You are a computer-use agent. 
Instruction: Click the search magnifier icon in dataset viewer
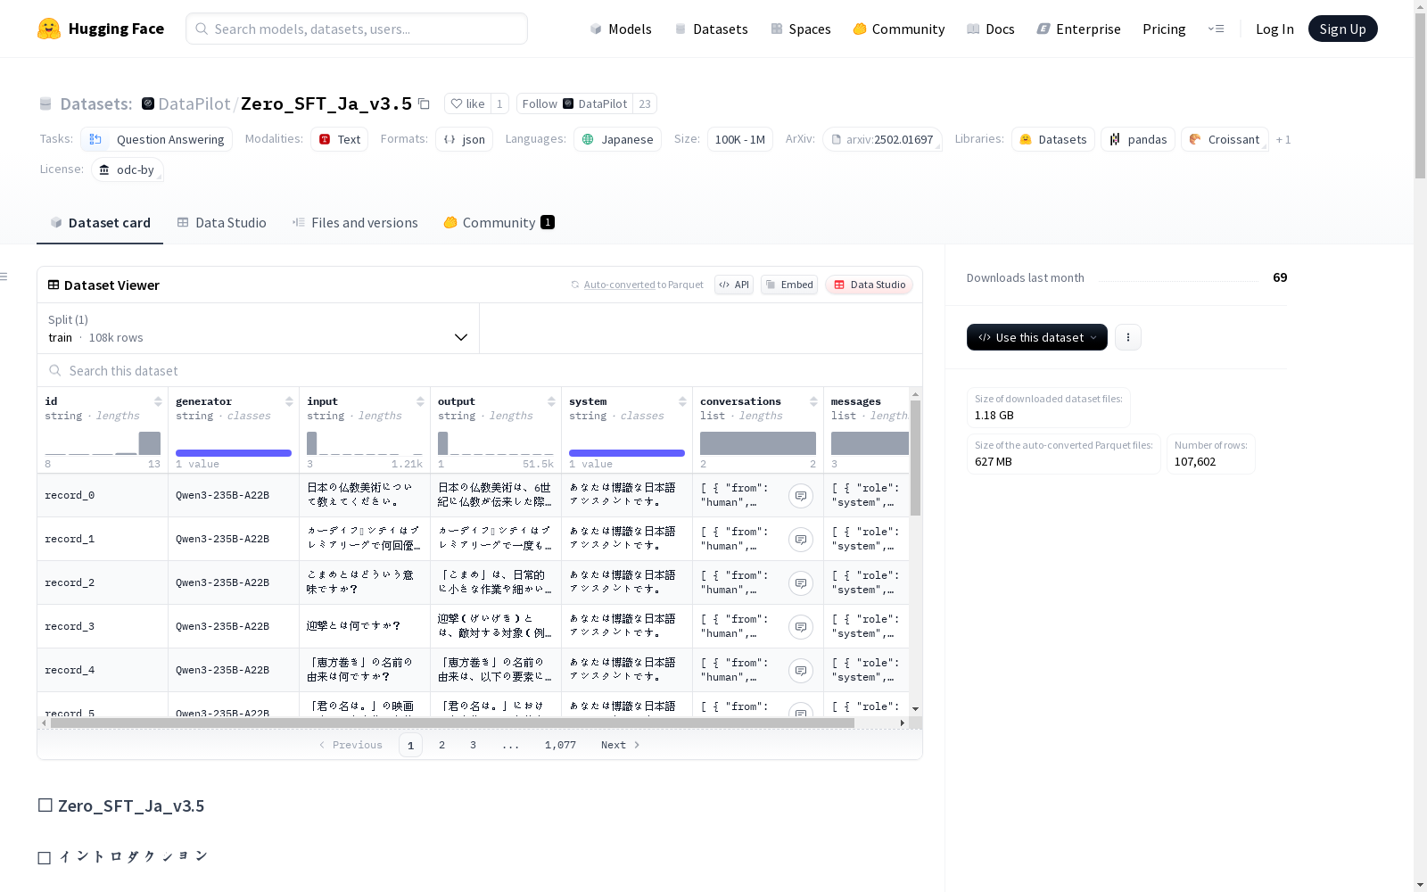pyautogui.click(x=55, y=371)
